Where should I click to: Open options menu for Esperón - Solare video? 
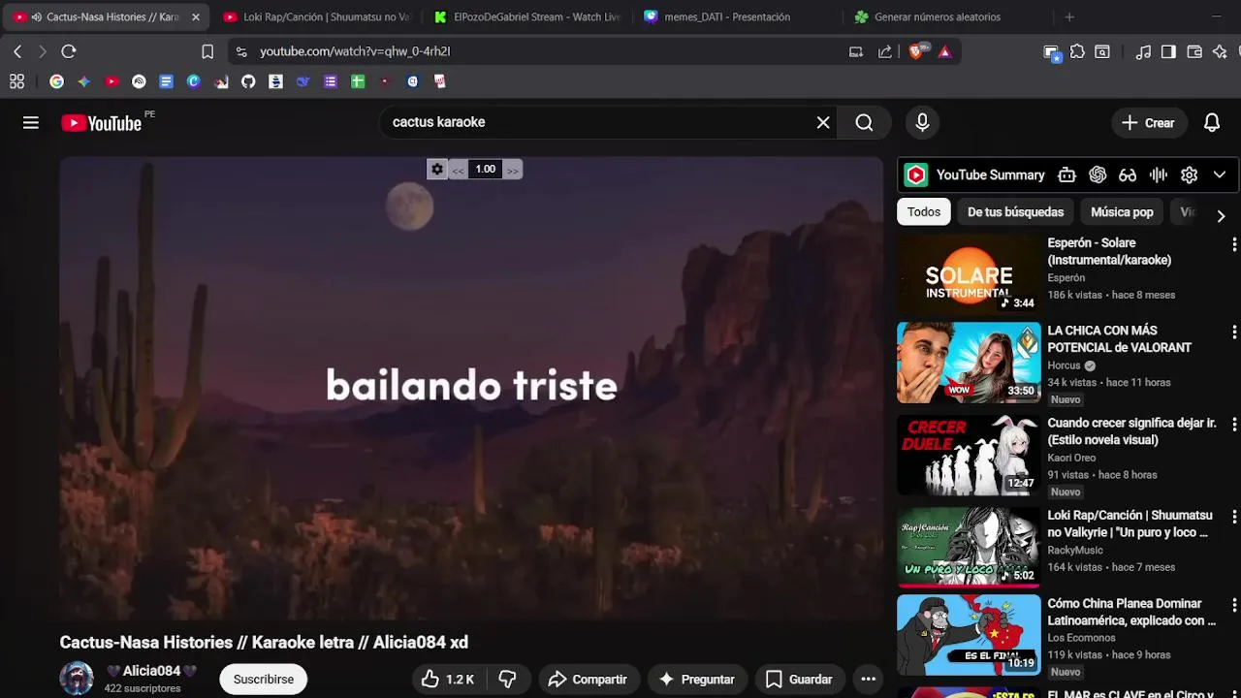pos(1233,244)
